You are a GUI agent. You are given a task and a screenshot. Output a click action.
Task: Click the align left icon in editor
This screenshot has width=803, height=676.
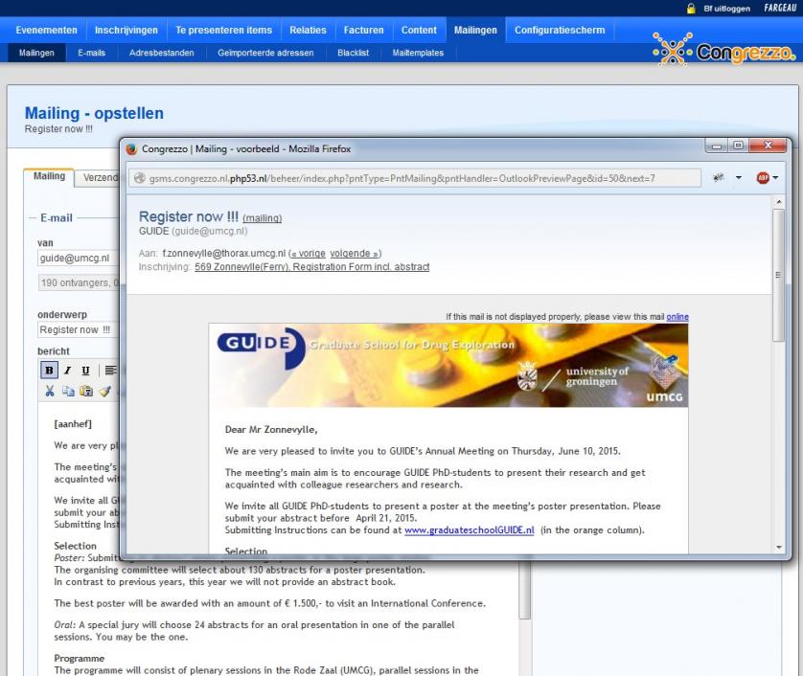click(110, 370)
